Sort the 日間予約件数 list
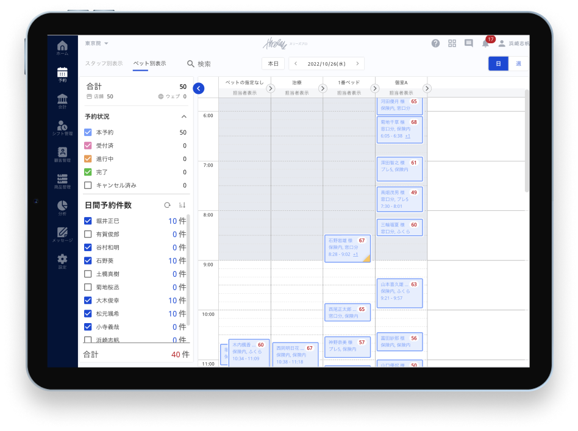Image resolution: width=578 pixels, height=431 pixels. pyautogui.click(x=182, y=205)
